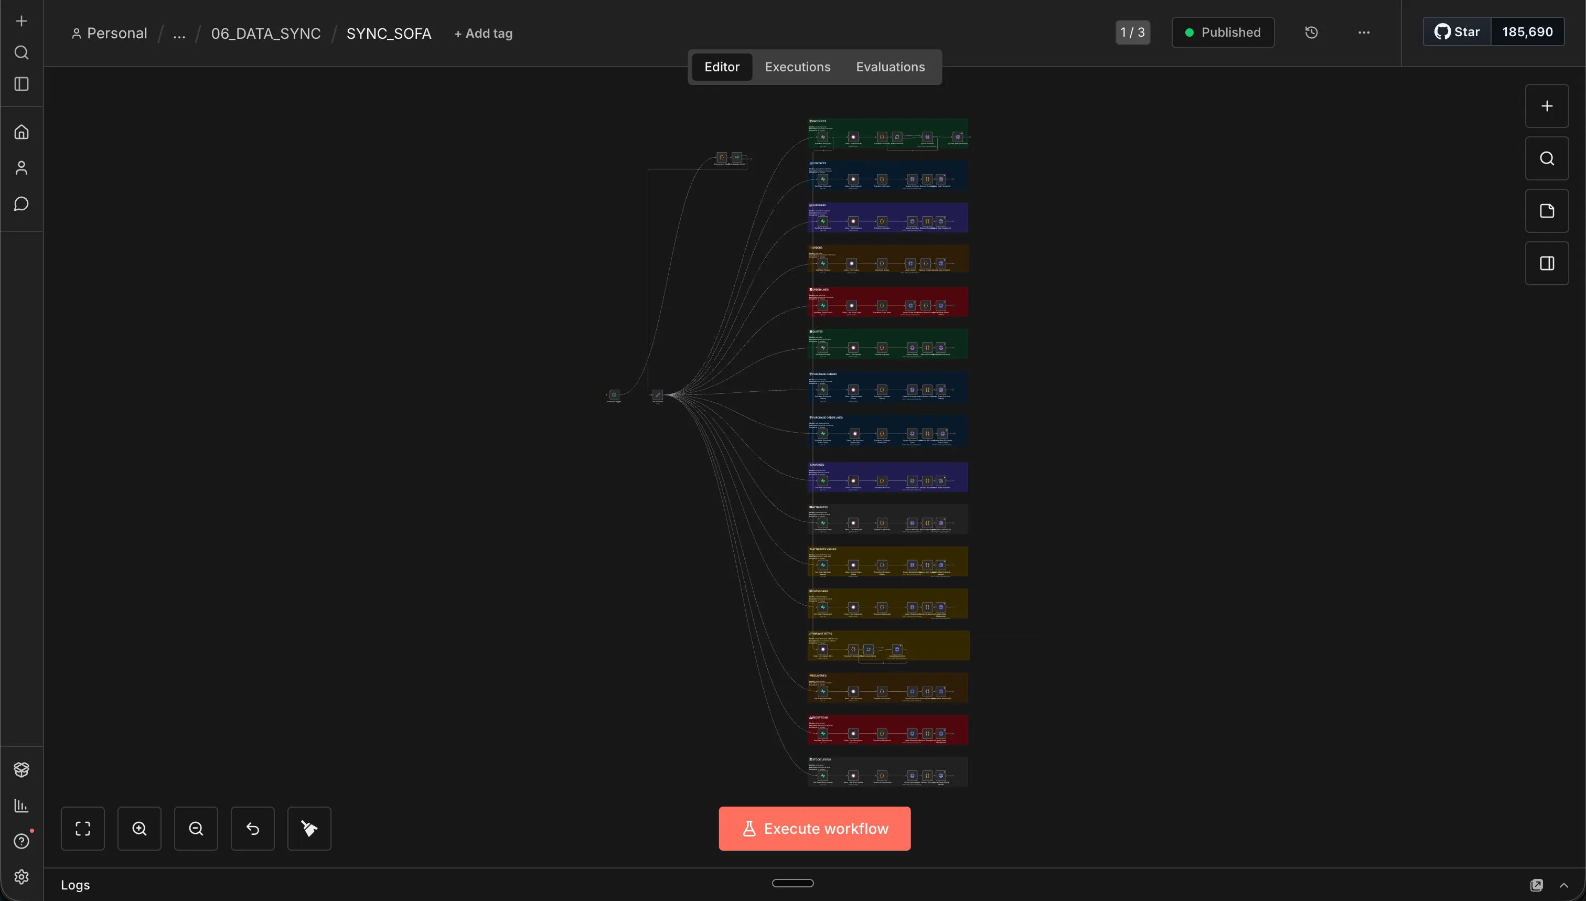Go to the Home overview icon
Viewport: 1586px width, 901px height.
click(x=21, y=132)
